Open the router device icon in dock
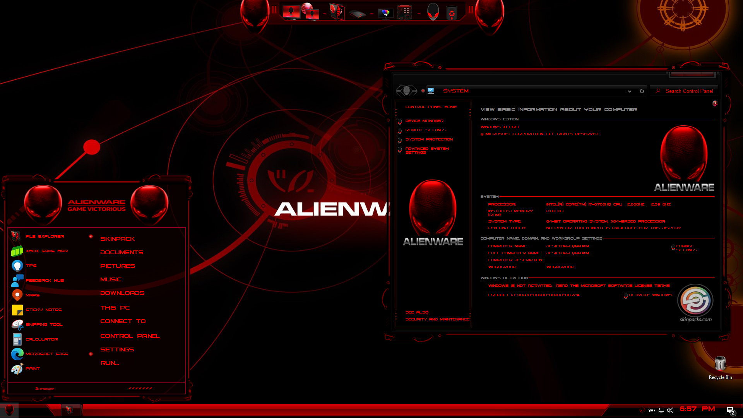 [x=357, y=15]
